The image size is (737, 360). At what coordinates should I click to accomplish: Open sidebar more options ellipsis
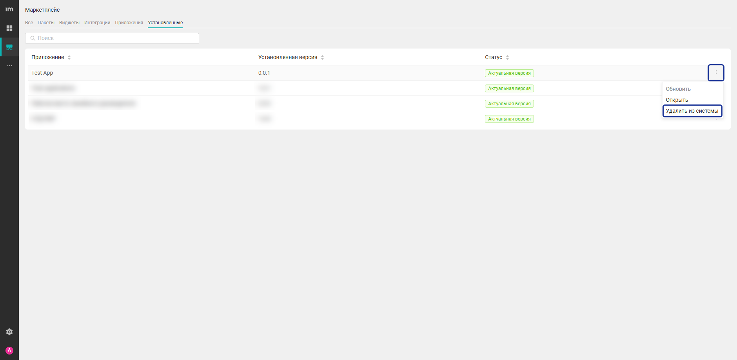point(9,66)
